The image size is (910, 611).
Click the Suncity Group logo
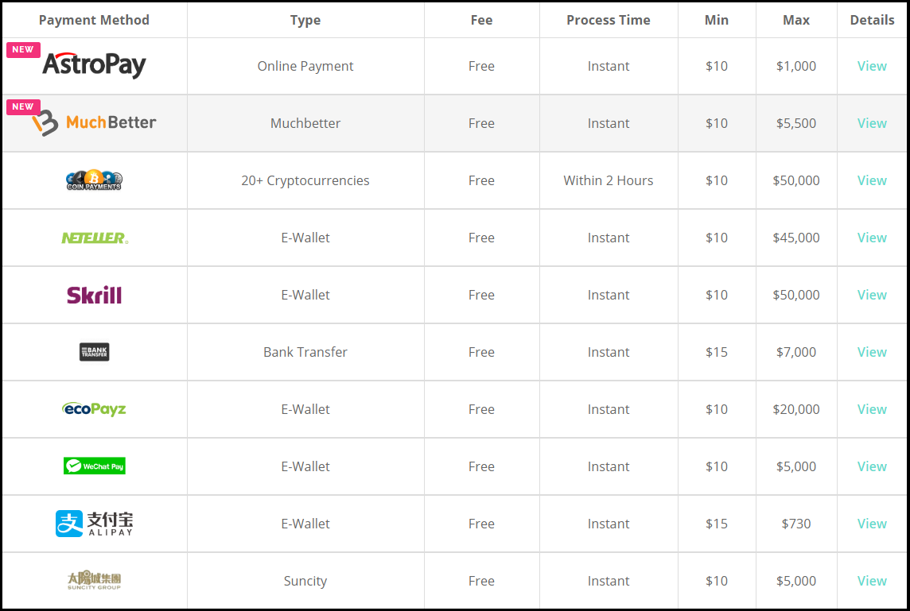pyautogui.click(x=94, y=580)
